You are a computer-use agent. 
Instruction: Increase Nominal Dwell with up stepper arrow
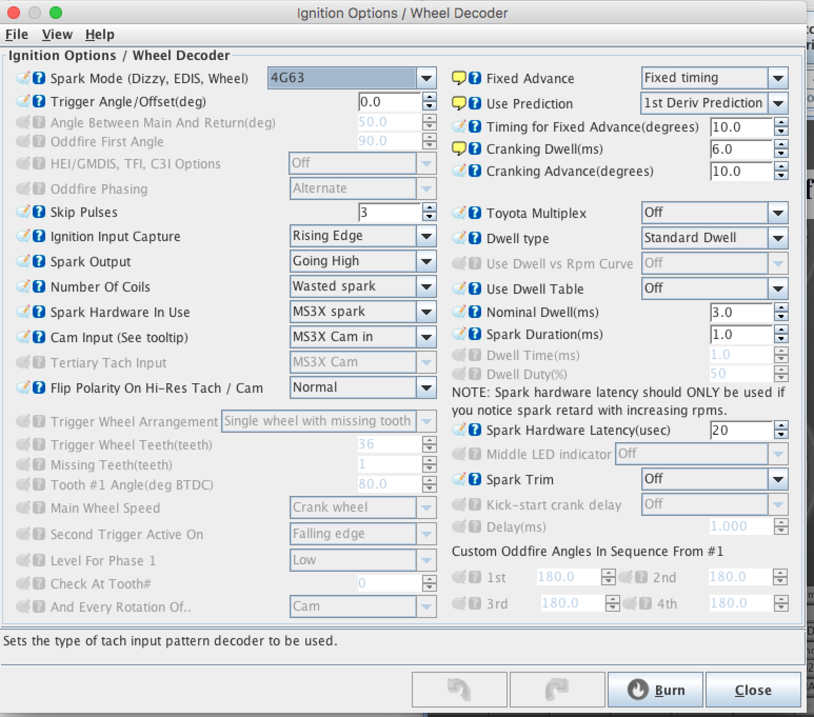pos(781,308)
